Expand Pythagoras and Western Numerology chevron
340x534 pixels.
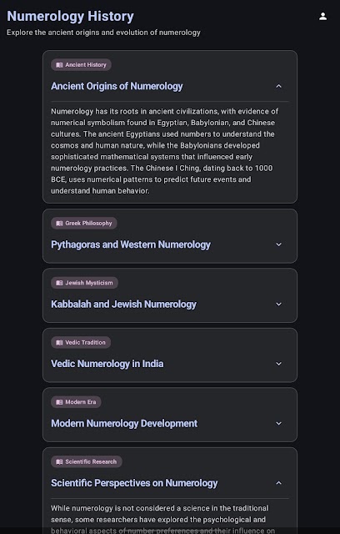coord(279,244)
